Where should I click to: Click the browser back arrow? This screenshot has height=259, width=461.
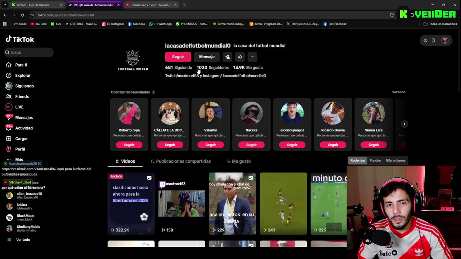[5, 15]
